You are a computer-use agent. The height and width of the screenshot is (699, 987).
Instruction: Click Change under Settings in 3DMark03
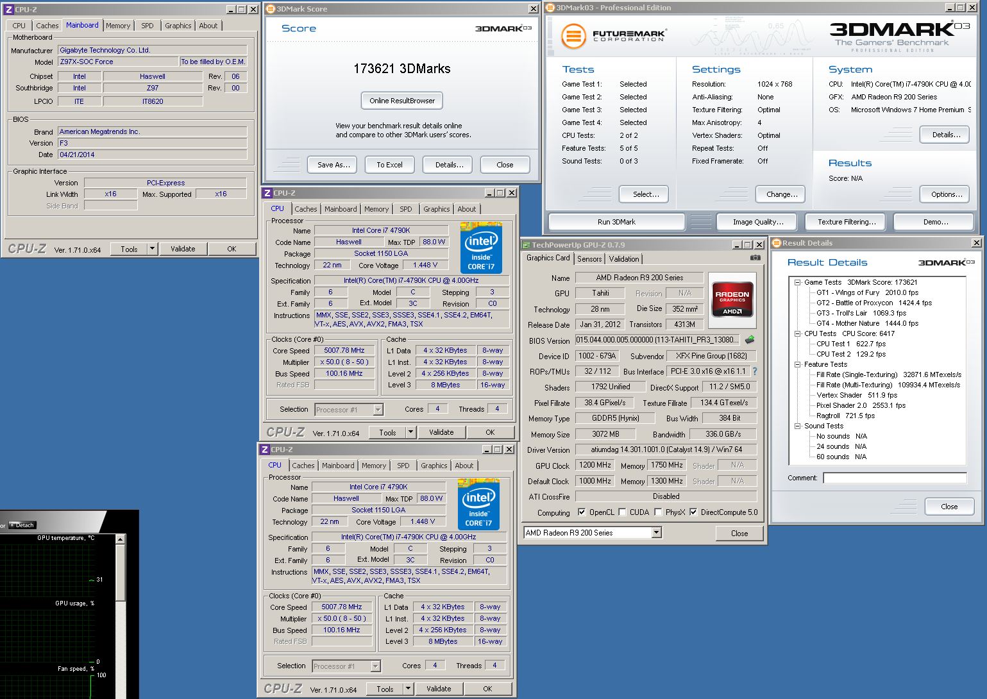(x=782, y=194)
